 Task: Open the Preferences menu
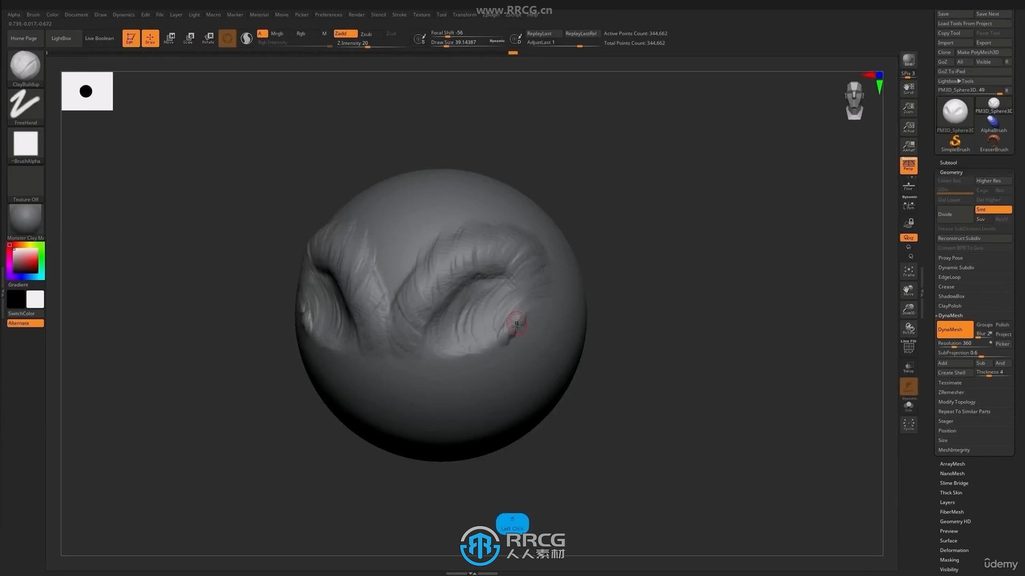click(328, 14)
